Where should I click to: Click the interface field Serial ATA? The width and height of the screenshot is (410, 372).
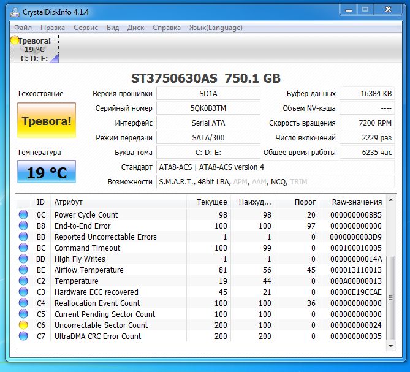208,123
